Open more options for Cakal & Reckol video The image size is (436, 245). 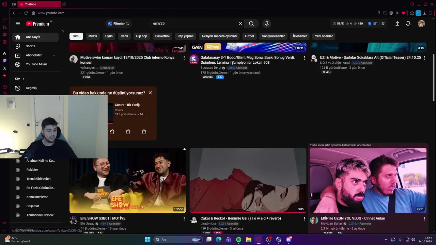coord(304,218)
